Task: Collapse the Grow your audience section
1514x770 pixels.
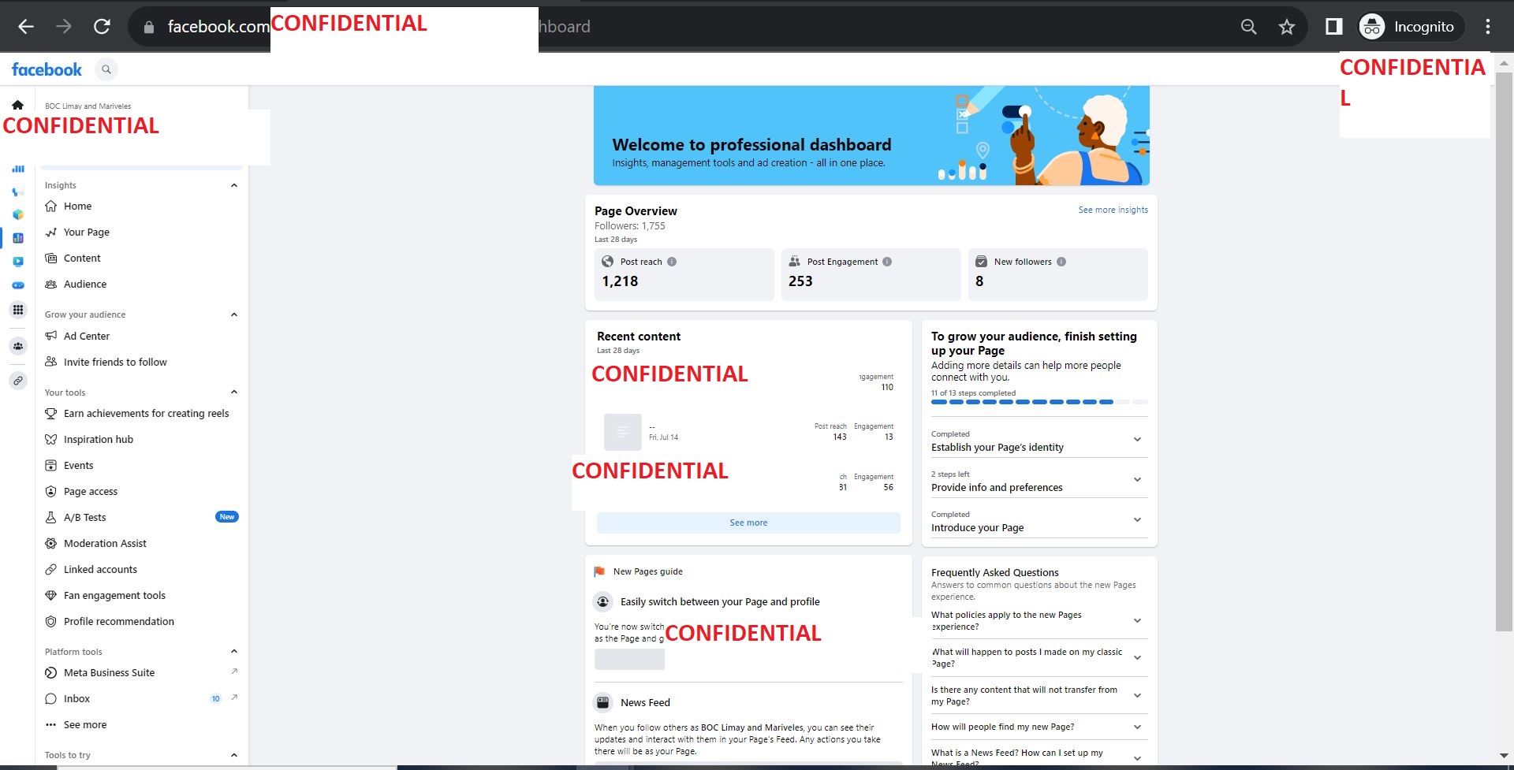Action: click(233, 314)
